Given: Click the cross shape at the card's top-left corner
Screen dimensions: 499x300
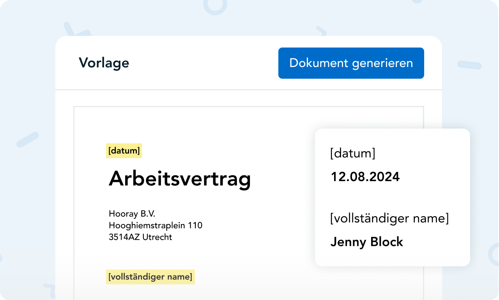Looking at the screenshot, I should pyautogui.click(x=73, y=31).
